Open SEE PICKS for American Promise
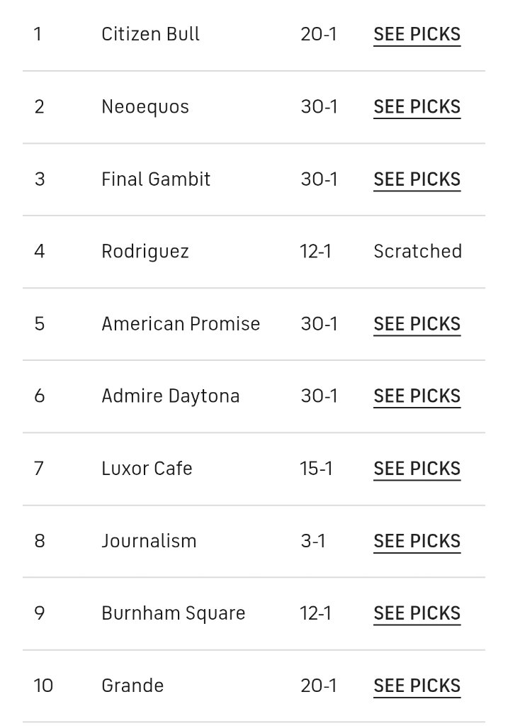The image size is (508, 726). click(417, 323)
